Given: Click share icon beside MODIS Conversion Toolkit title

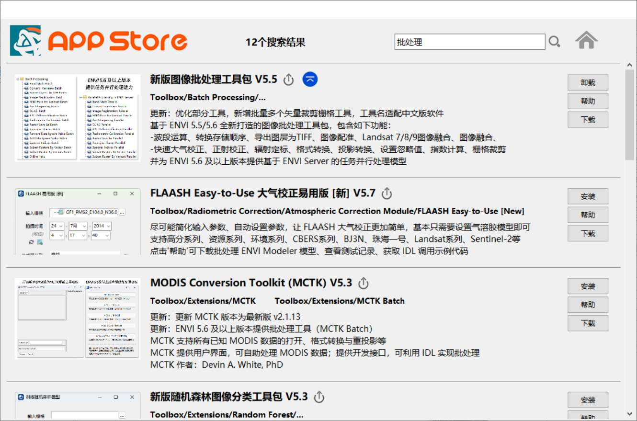Looking at the screenshot, I should coord(364,283).
